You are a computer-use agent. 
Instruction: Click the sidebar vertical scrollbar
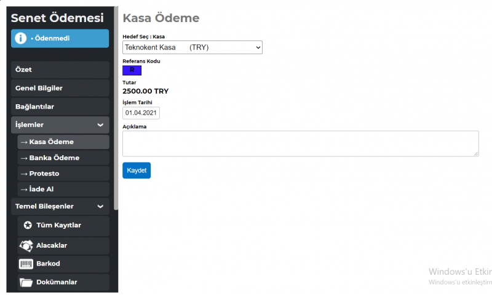[116, 108]
